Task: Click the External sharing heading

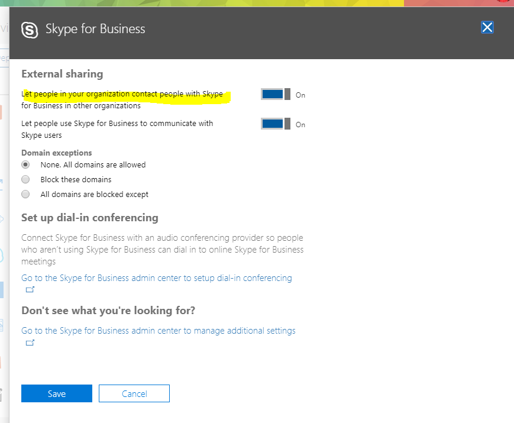Action: (62, 74)
